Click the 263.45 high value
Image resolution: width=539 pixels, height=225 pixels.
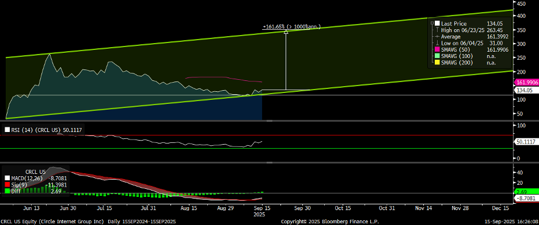[494, 30]
